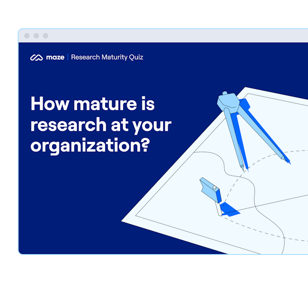Click the vertical divider beside maze logo
Viewport: 308px width, 283px height.
coord(68,57)
